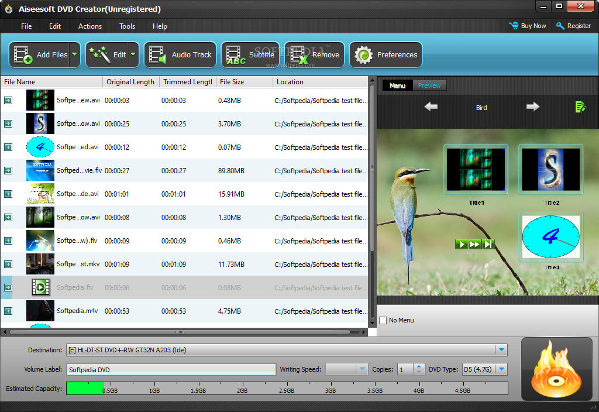
Task: Open the Destination drive dropdown
Action: pos(501,350)
